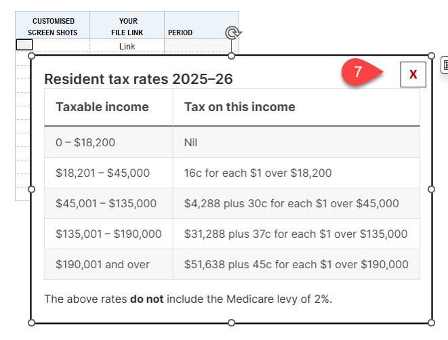The image size is (448, 340).
Task: Click the bottom-right corner sizing handle
Action: (x=432, y=322)
